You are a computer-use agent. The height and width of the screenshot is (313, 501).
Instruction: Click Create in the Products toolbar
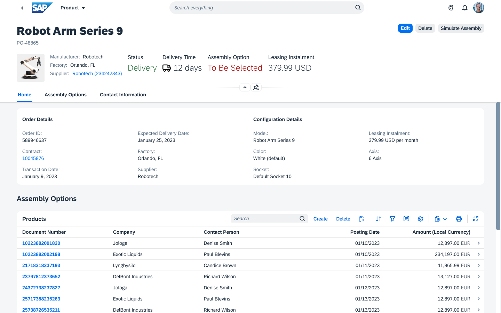320,219
